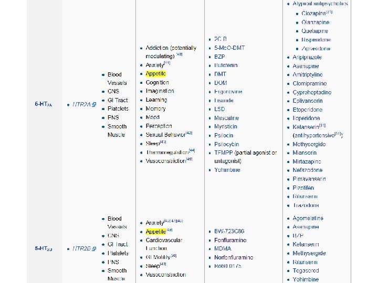Open the 5-HT2B receptor link
Screen dimensions: 378x283
click(x=44, y=248)
